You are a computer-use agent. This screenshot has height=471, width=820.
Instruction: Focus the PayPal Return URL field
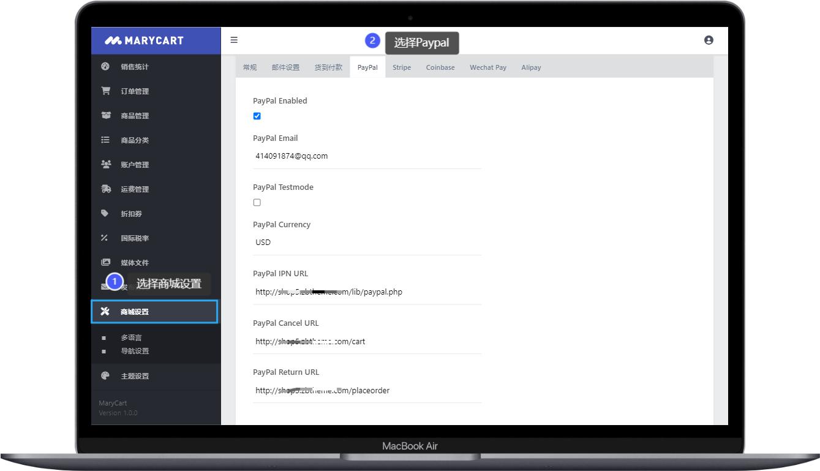pyautogui.click(x=367, y=391)
